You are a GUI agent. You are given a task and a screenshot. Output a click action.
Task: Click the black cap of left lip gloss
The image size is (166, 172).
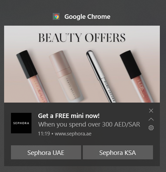27,64
